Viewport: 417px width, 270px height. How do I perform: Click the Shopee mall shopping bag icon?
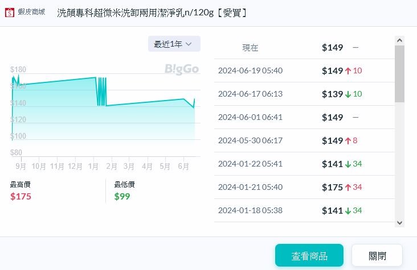click(10, 12)
